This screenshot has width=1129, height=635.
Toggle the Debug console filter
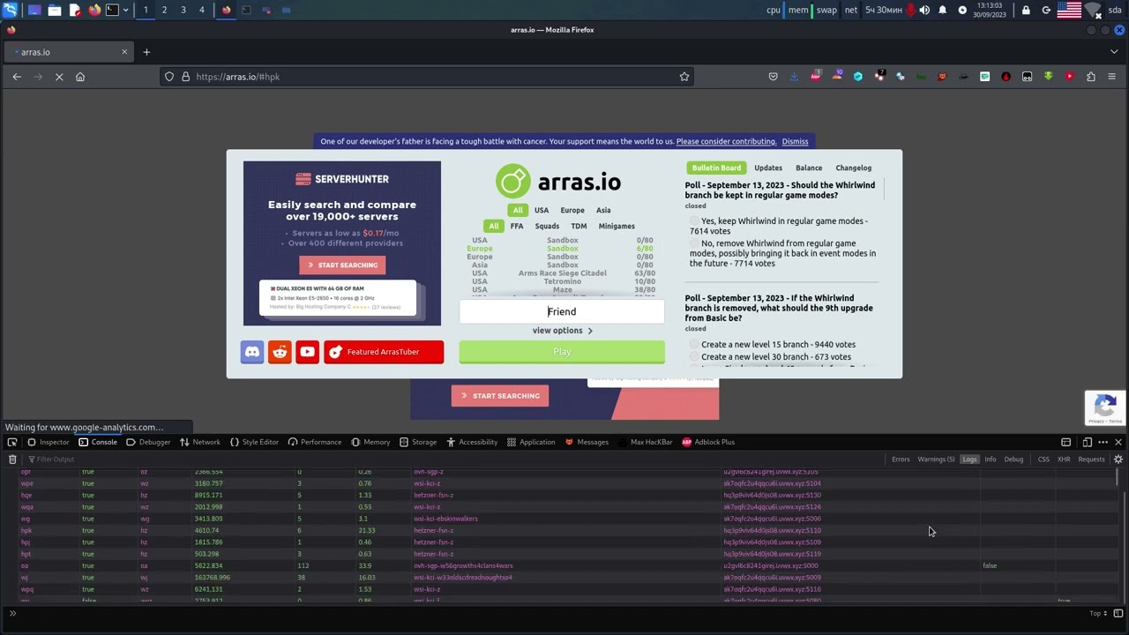(x=1013, y=459)
